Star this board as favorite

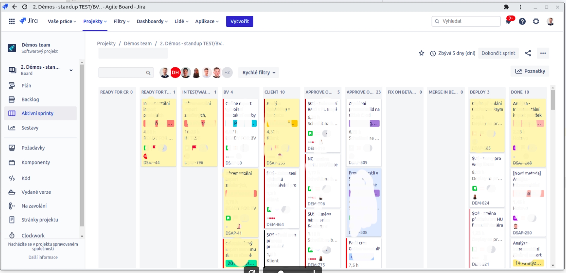pyautogui.click(x=421, y=53)
